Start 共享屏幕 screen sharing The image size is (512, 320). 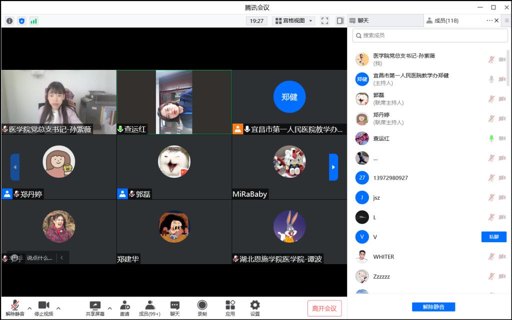coord(95,308)
